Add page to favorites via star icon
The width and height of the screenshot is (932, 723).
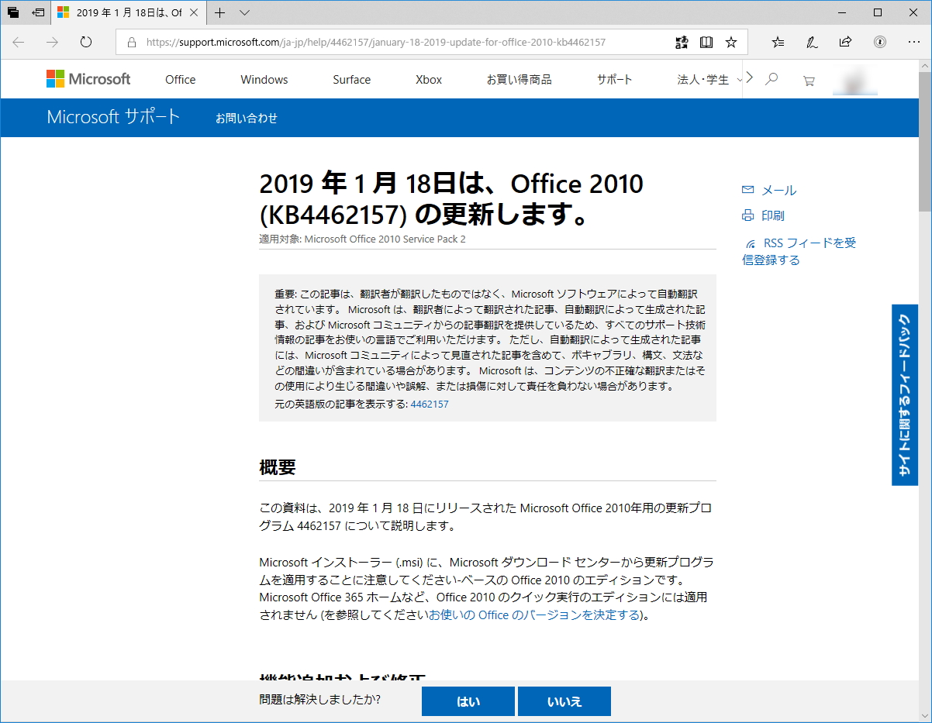click(730, 42)
